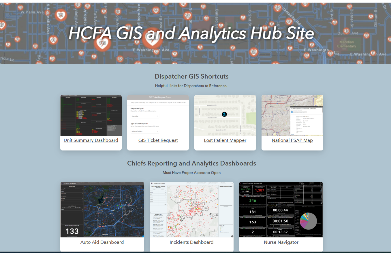Click the GIS Ticket Request form preview
Viewport: 391px width, 253px height.
tap(158, 115)
